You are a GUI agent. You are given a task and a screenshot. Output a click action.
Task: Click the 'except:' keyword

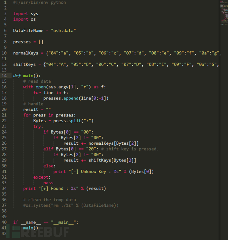pyautogui.click(x=42, y=177)
